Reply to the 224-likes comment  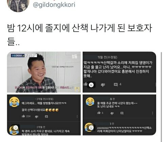[x=47, y=117]
